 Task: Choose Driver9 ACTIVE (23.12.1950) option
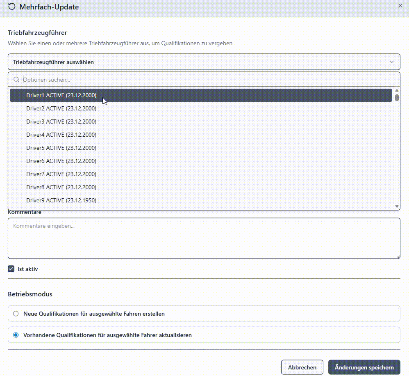(201, 200)
